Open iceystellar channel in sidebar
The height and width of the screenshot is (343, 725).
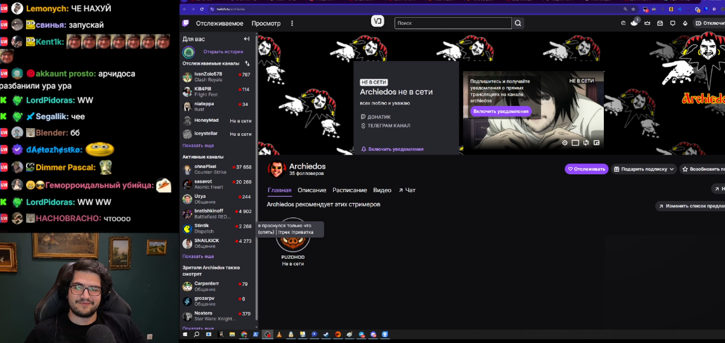[x=218, y=134]
